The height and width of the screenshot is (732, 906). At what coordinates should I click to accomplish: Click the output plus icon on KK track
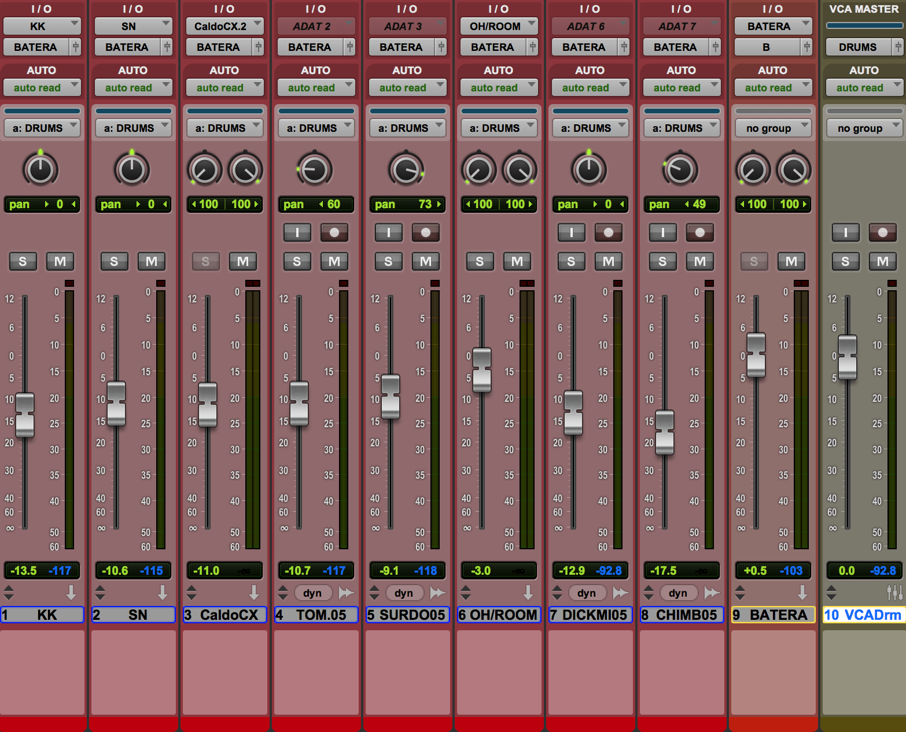coord(75,47)
